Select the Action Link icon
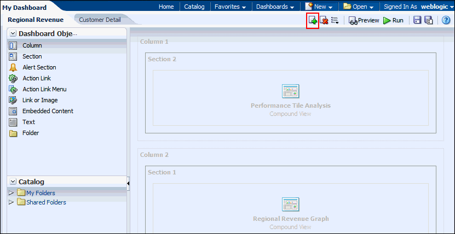Viewport: 455px width, 234px height. (x=13, y=79)
